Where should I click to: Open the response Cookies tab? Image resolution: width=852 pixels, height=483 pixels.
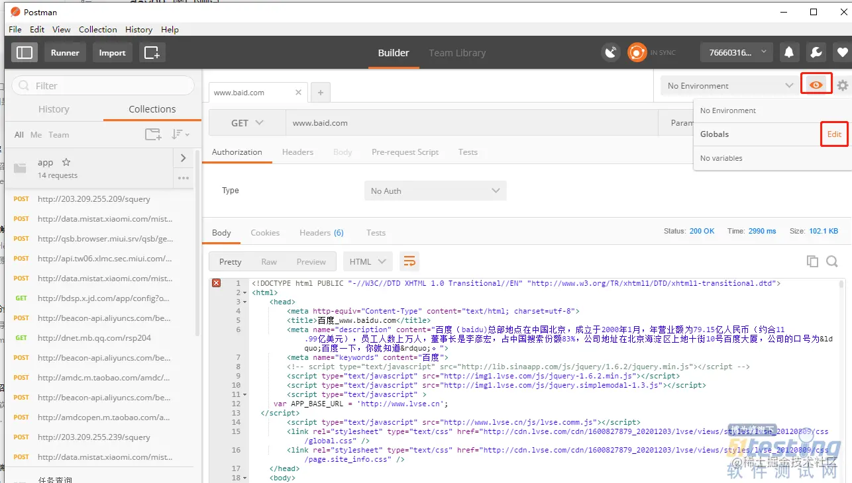pyautogui.click(x=265, y=232)
